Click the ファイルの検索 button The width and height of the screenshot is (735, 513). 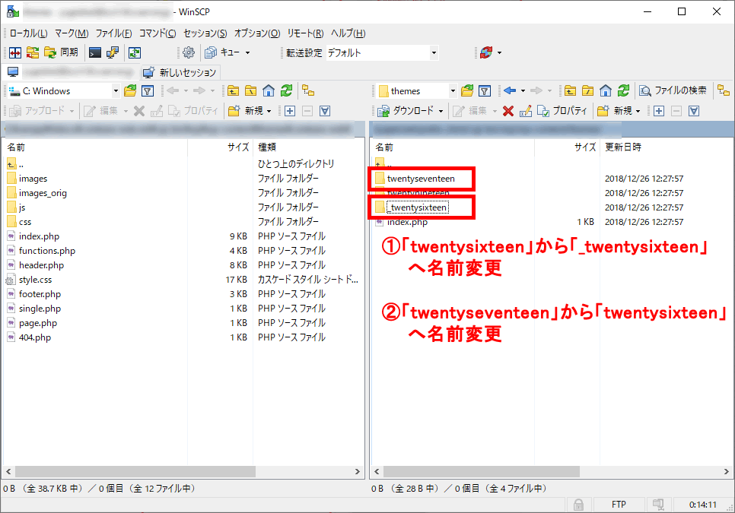pos(673,90)
